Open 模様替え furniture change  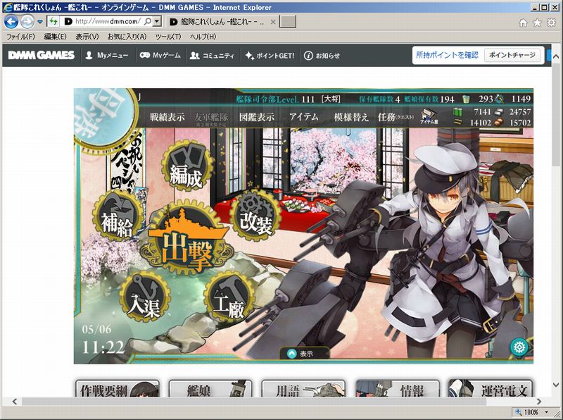(351, 117)
